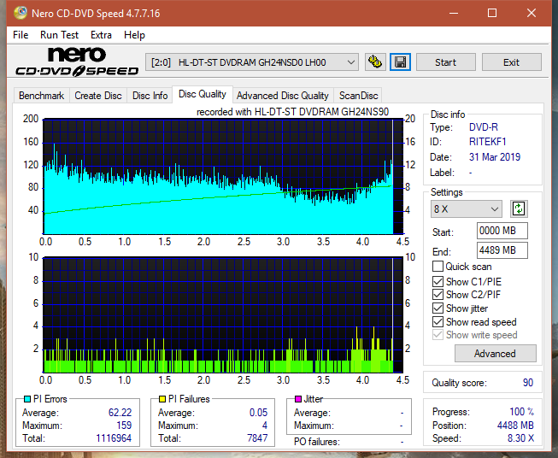Click PI Errors total 1116964
Image resolution: width=558 pixels, height=458 pixels.
pyautogui.click(x=114, y=438)
